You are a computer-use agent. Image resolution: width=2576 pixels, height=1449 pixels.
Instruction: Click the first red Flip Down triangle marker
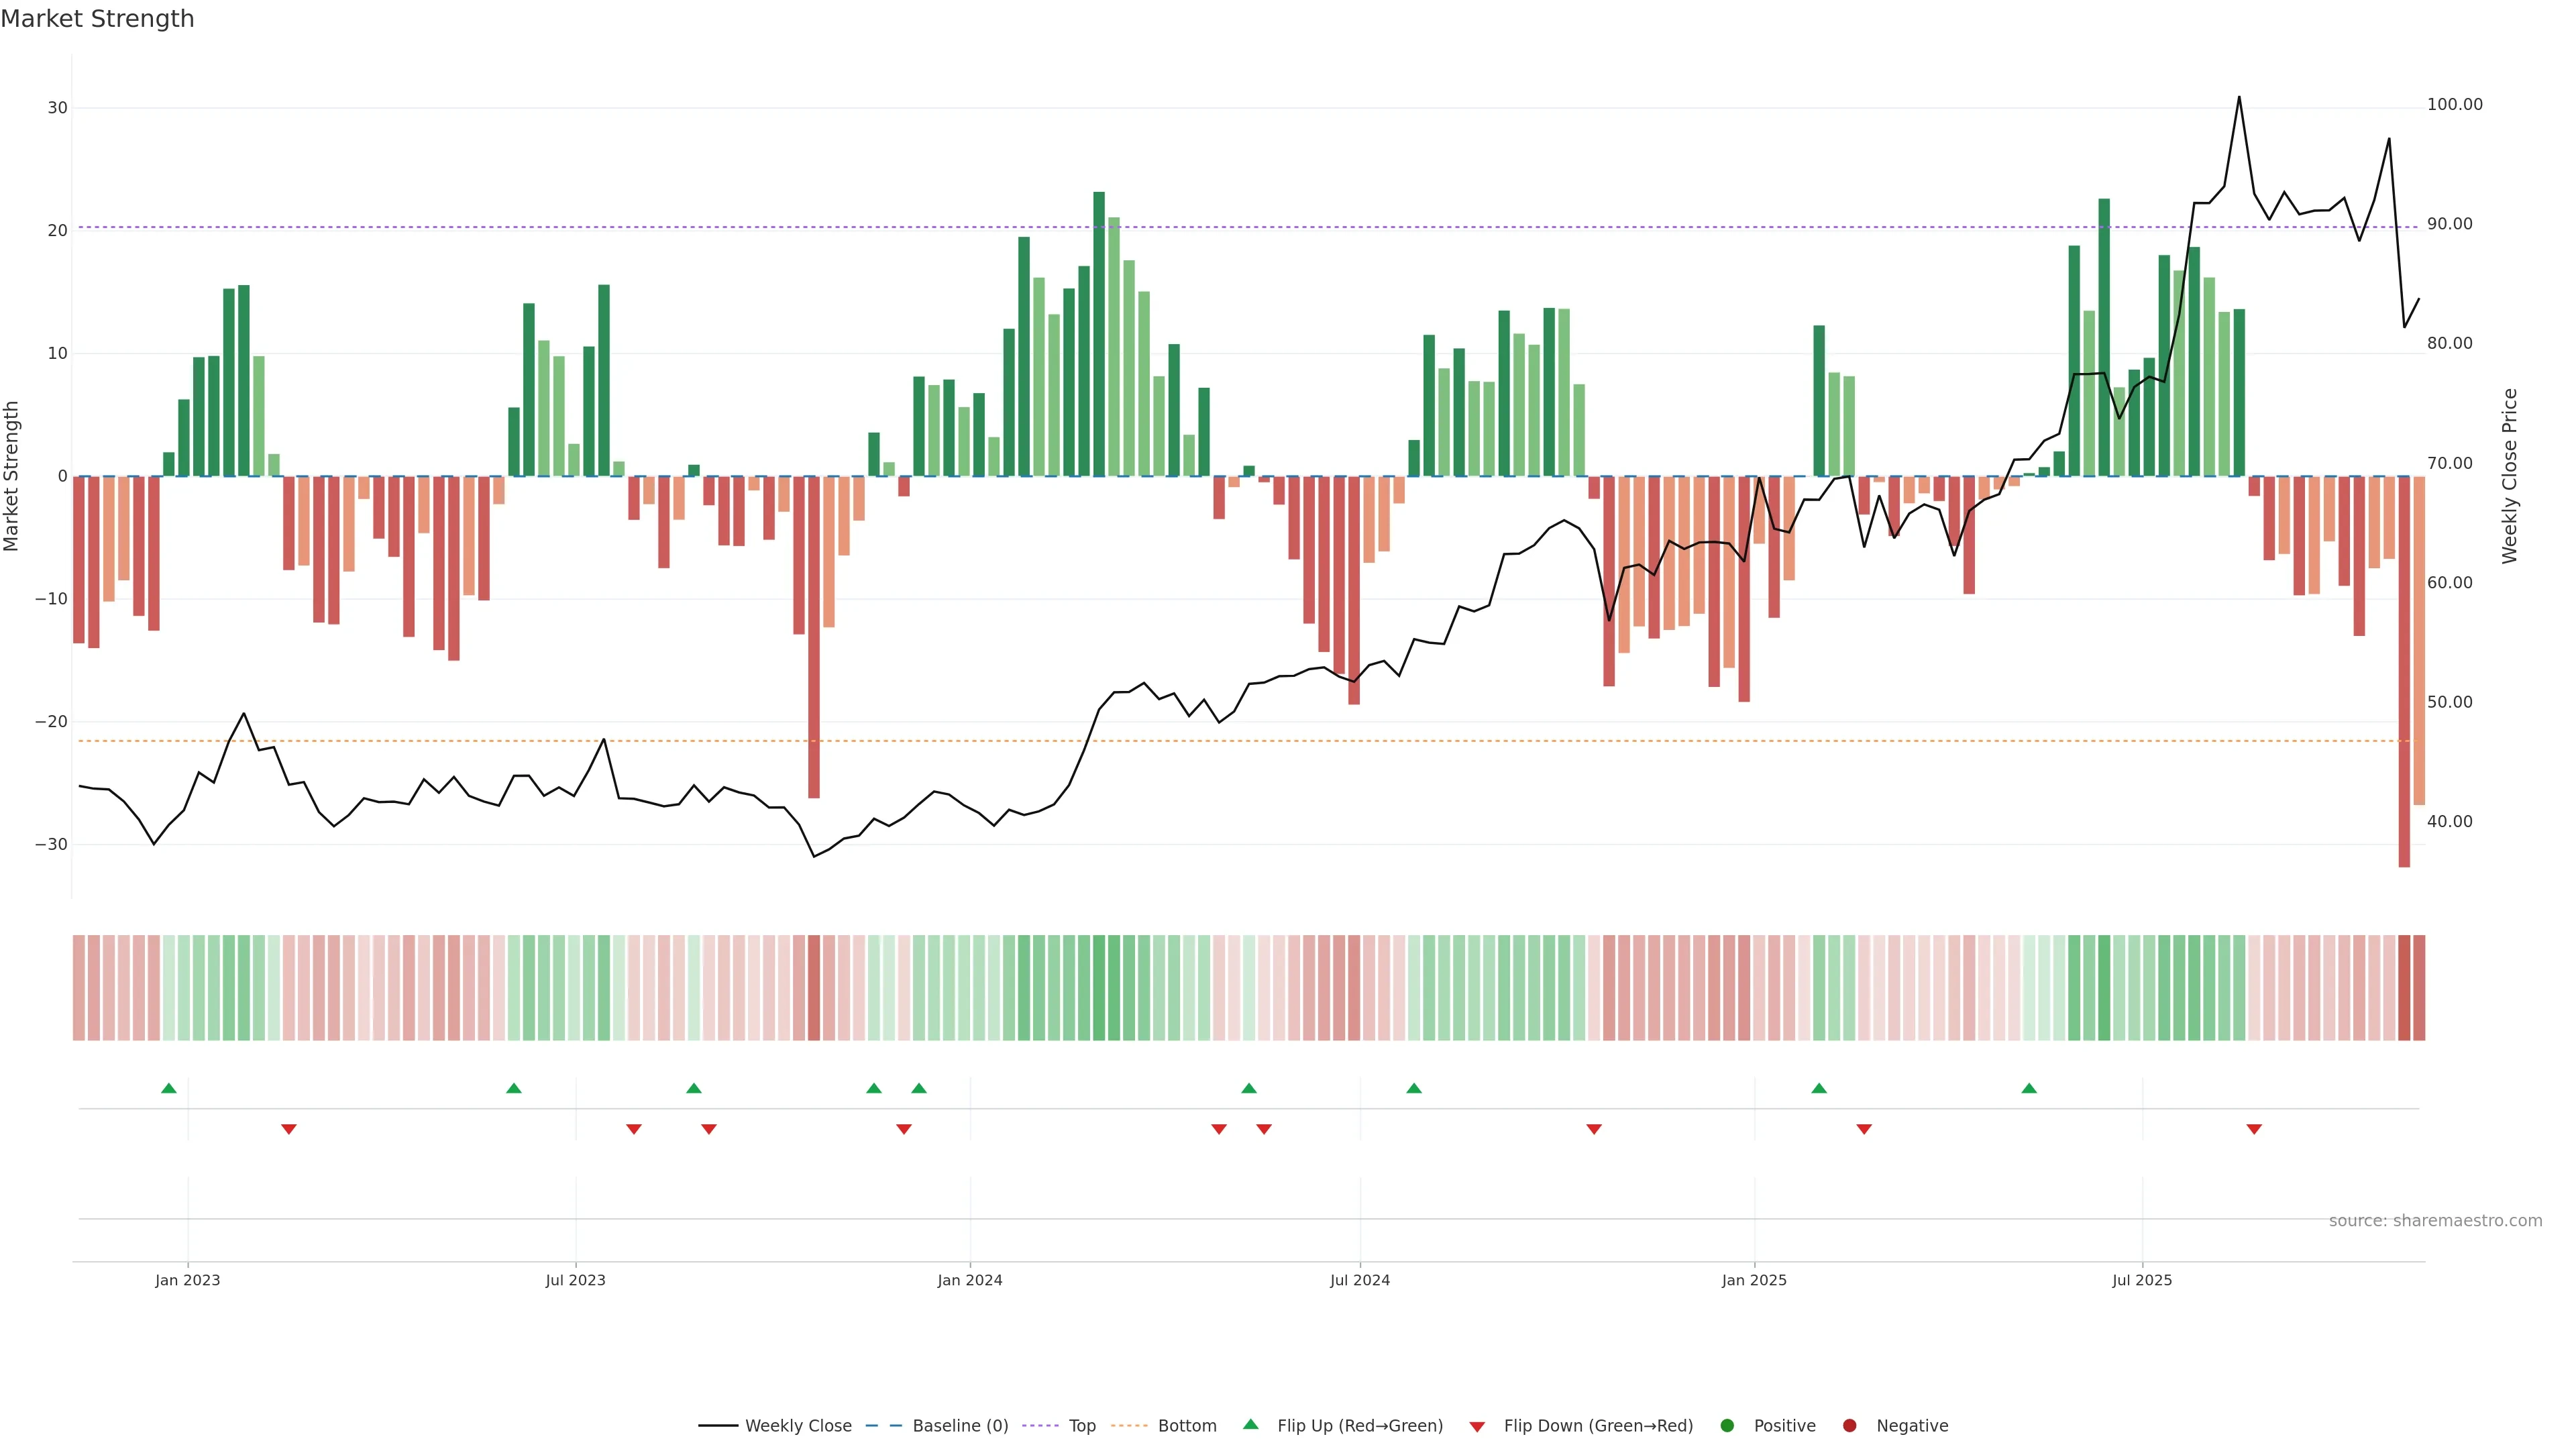click(289, 1129)
